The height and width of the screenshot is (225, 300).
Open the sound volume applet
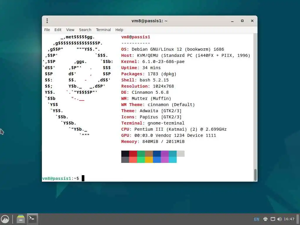click(x=279, y=219)
